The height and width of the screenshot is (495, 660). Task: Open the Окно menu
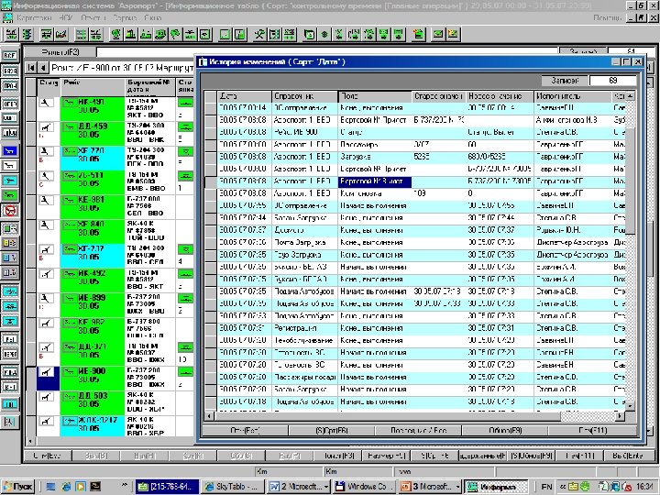pos(152,17)
